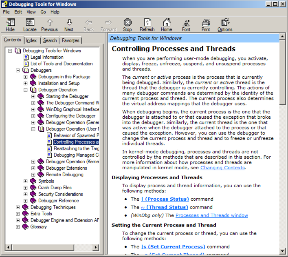Select Debugger Engine and Extension APIs item
288x257 pixels.
tap(65, 220)
